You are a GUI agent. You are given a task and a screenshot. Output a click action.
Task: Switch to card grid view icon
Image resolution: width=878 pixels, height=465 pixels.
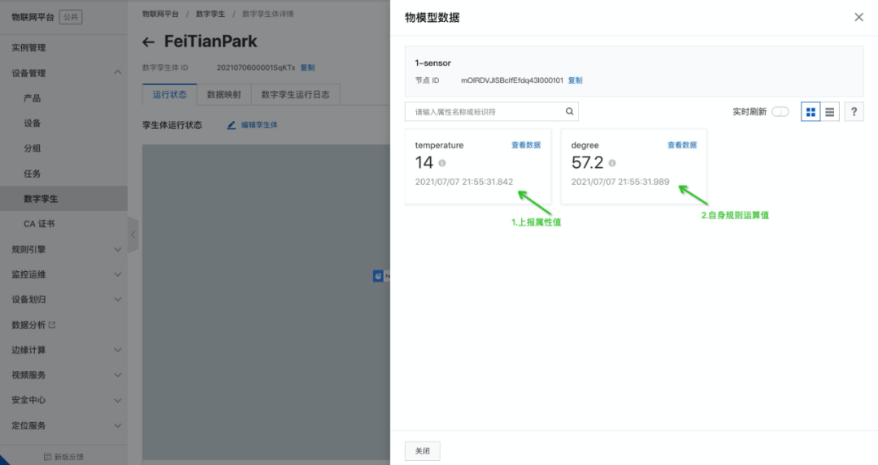pos(811,112)
